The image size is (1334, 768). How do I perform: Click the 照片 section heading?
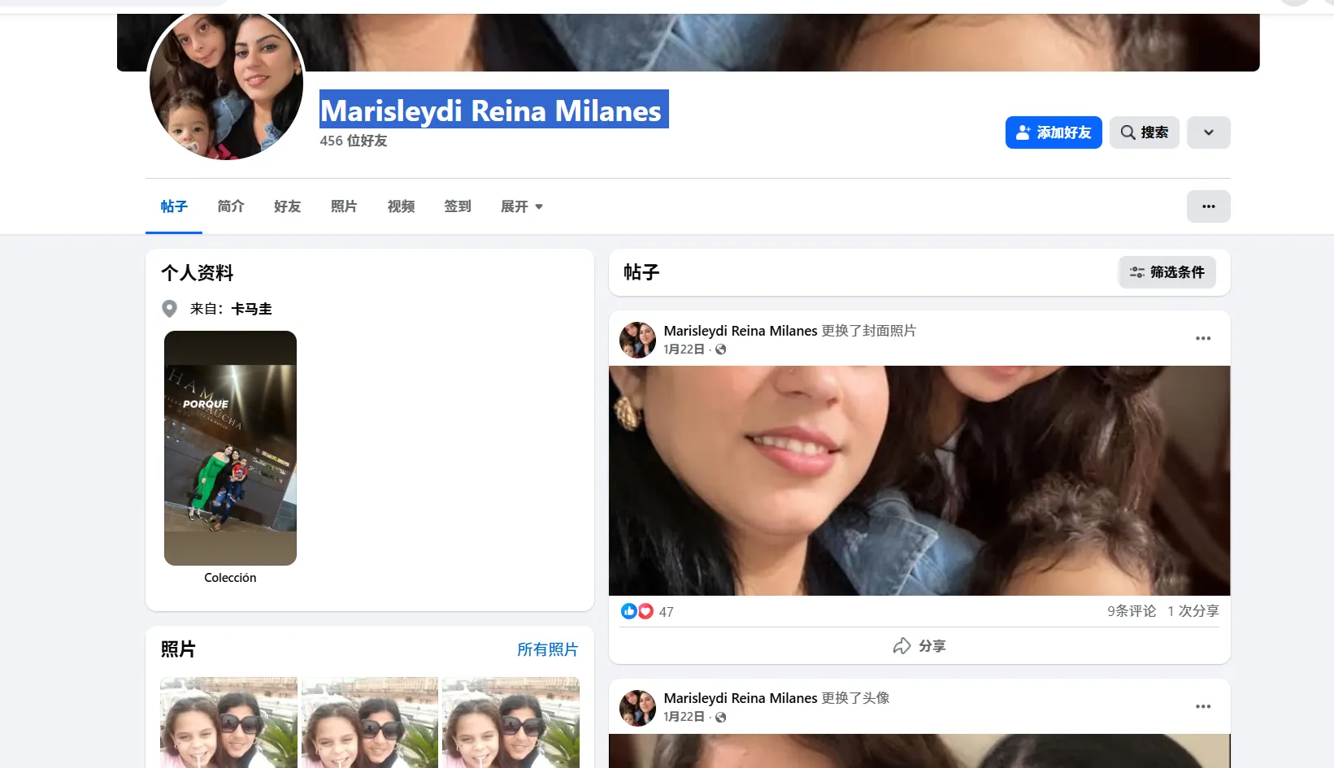178,649
